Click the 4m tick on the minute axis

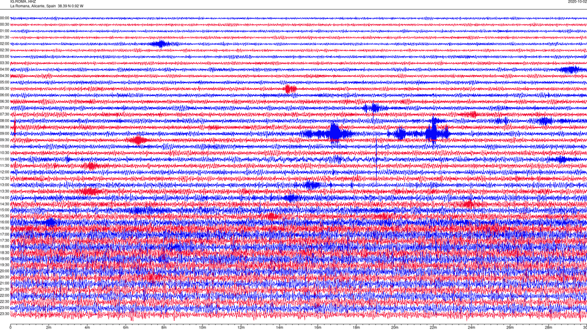(87, 328)
